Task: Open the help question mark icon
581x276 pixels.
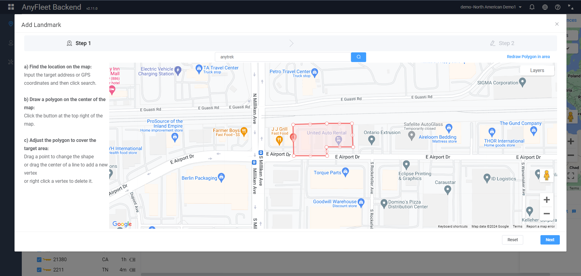Action: tap(558, 7)
